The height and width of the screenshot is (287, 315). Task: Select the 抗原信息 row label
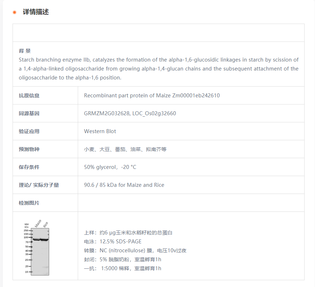pos(29,96)
